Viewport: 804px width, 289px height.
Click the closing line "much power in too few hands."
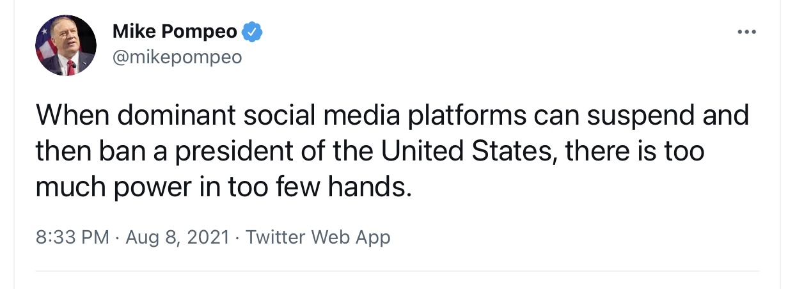pyautogui.click(x=221, y=187)
